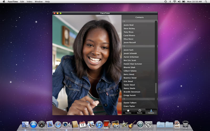Viewport: 210px width, 131px height.
Task: Open Spotlight search magnifier icon
Action: [207, 2]
